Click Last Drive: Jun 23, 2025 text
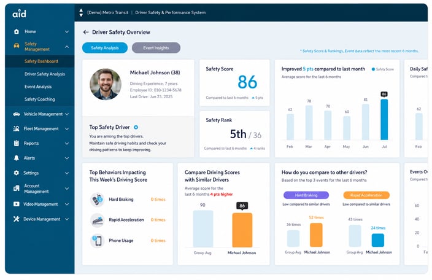This screenshot has height=280, width=432. click(151, 97)
